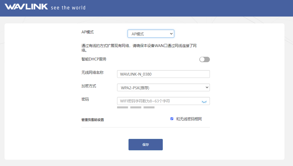293x166 pixels.
Task: Click the middle password strength bar
Action: (136, 108)
